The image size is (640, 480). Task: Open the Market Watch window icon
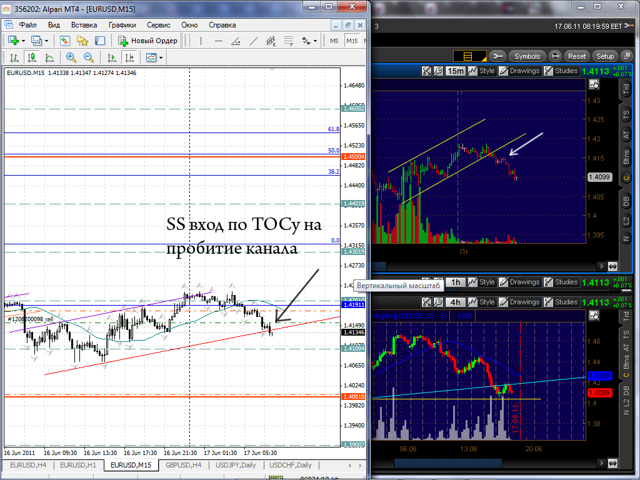65,41
